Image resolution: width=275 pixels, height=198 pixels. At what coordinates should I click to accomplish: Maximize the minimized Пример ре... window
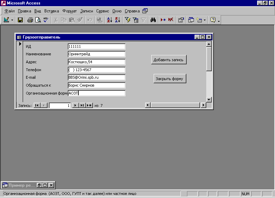click(45, 185)
